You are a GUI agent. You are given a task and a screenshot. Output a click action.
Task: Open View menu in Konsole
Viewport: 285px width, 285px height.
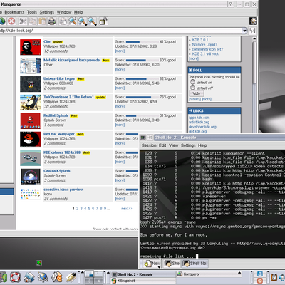coord(174,145)
